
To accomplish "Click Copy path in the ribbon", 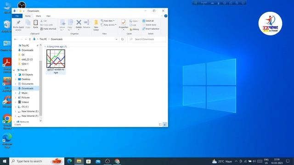I will pyautogui.click(x=46, y=25).
